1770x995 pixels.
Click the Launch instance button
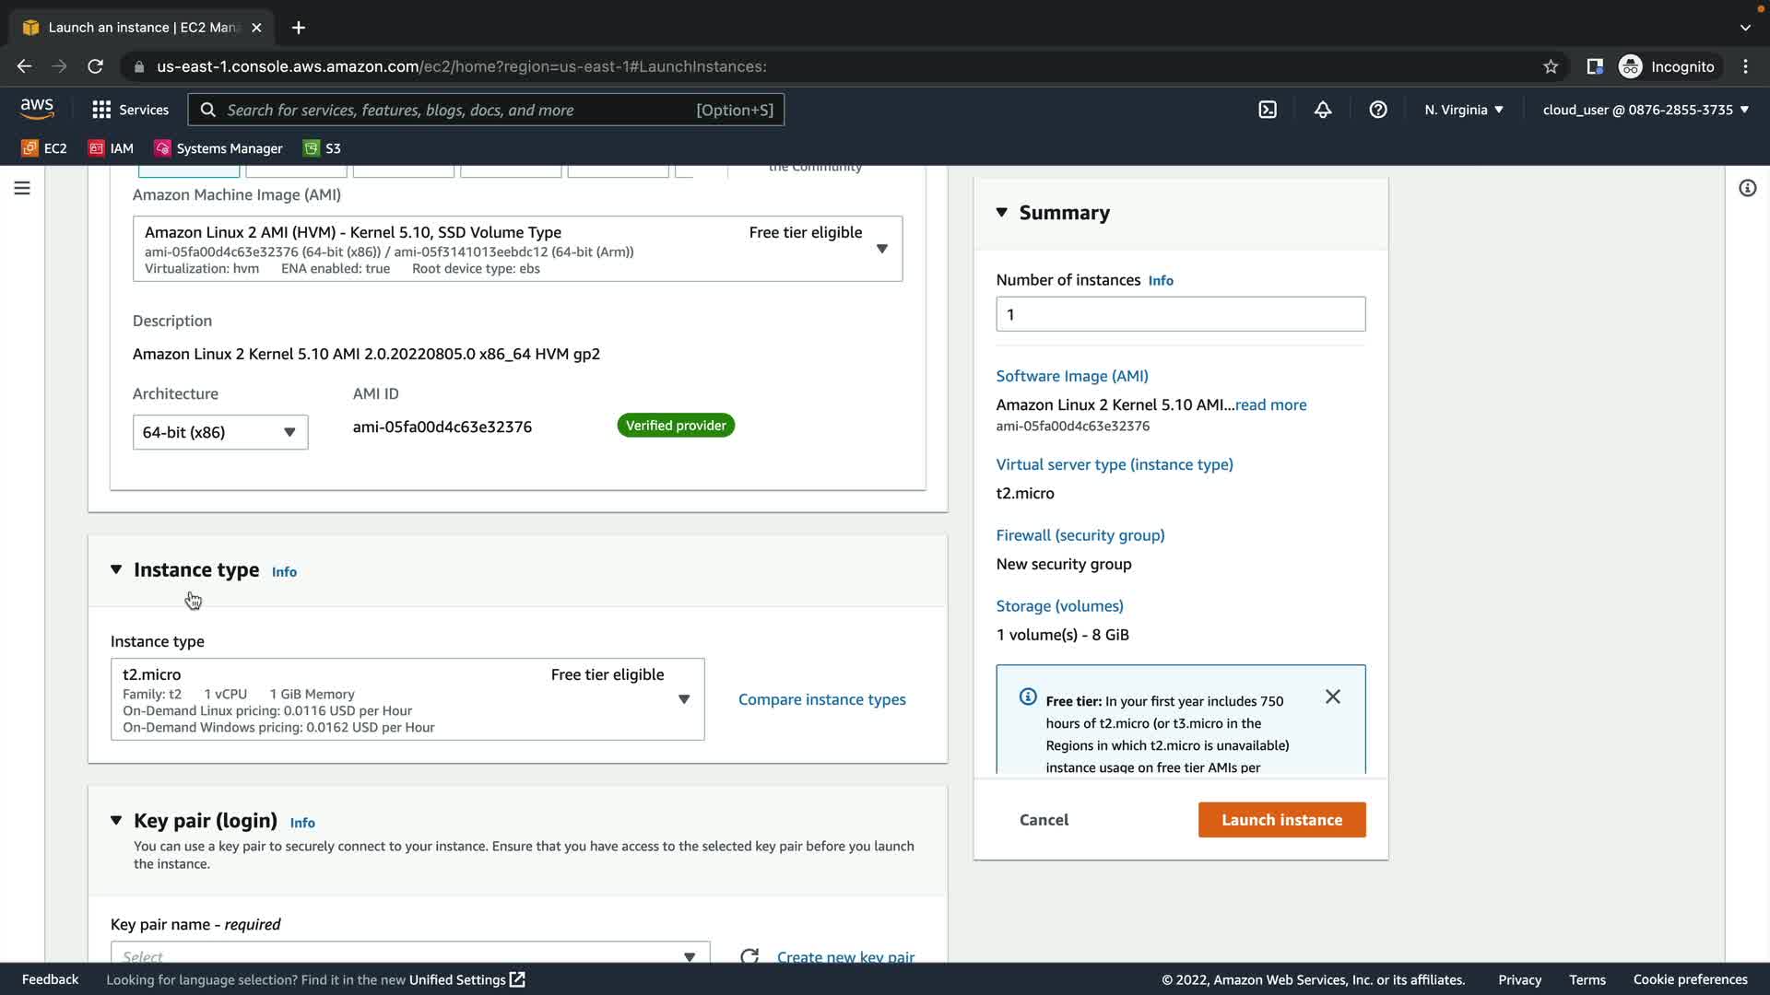pyautogui.click(x=1281, y=820)
